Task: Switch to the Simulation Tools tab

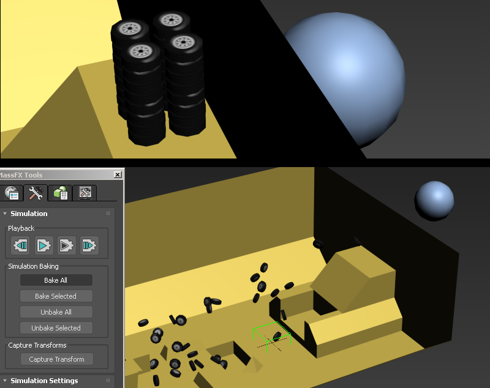Action: (x=36, y=193)
